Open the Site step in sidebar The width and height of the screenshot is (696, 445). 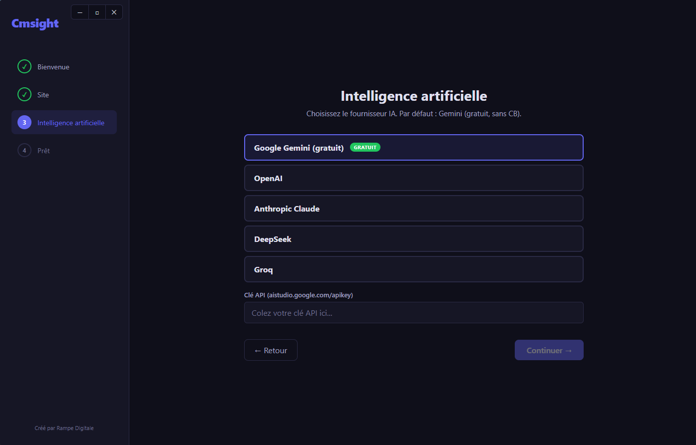pyautogui.click(x=64, y=95)
